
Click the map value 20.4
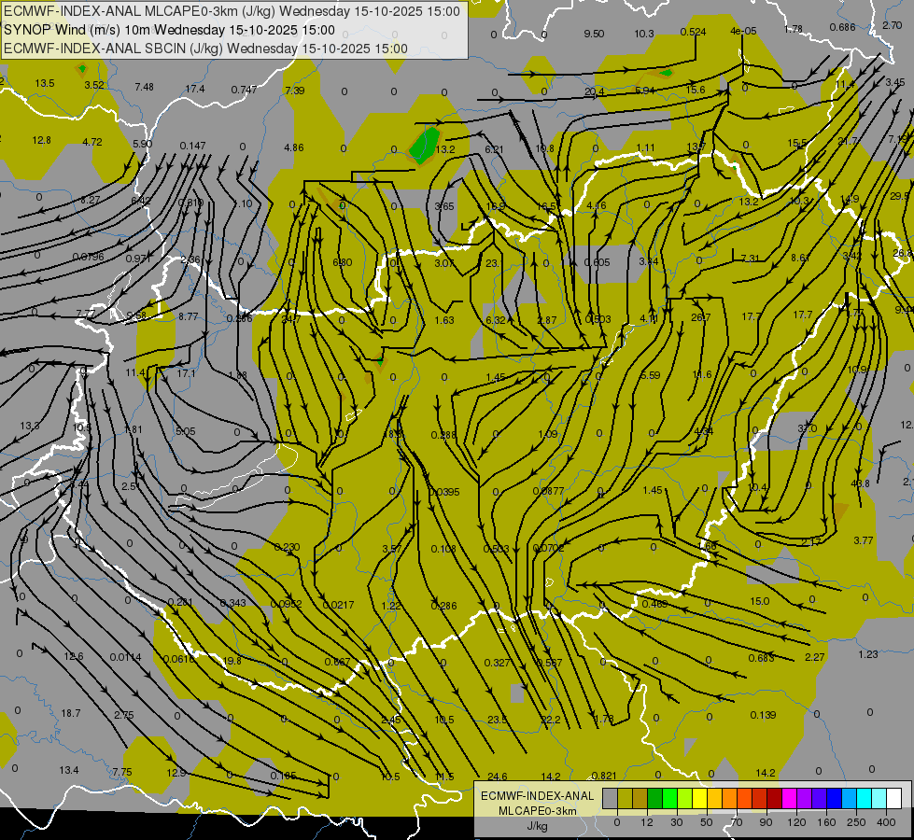click(594, 91)
